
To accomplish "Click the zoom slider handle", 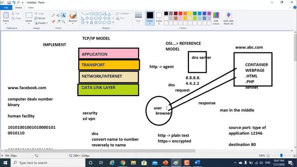I will coord(282,155).
